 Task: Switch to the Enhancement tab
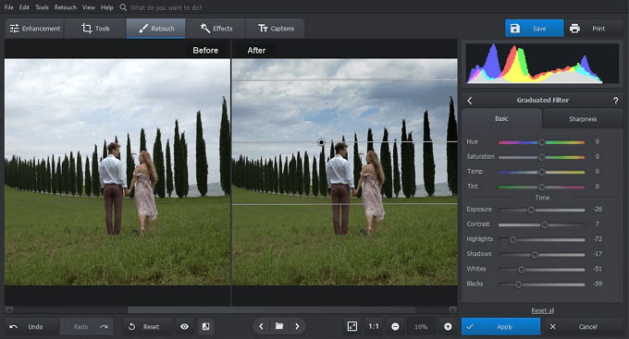click(34, 29)
